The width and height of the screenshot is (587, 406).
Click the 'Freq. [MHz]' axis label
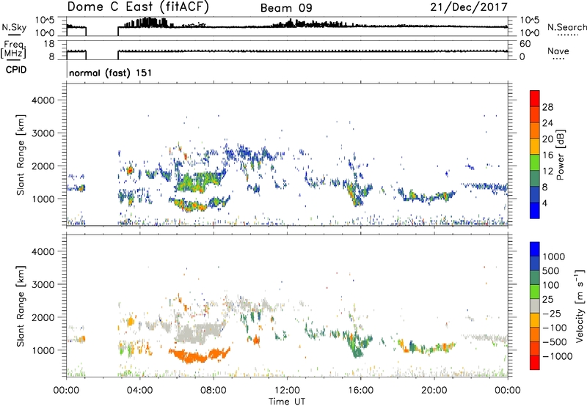click(x=14, y=50)
